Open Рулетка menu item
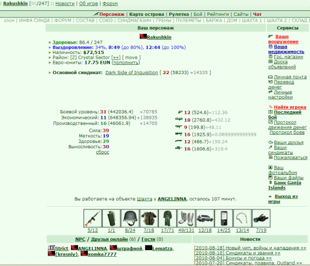 [178, 14]
